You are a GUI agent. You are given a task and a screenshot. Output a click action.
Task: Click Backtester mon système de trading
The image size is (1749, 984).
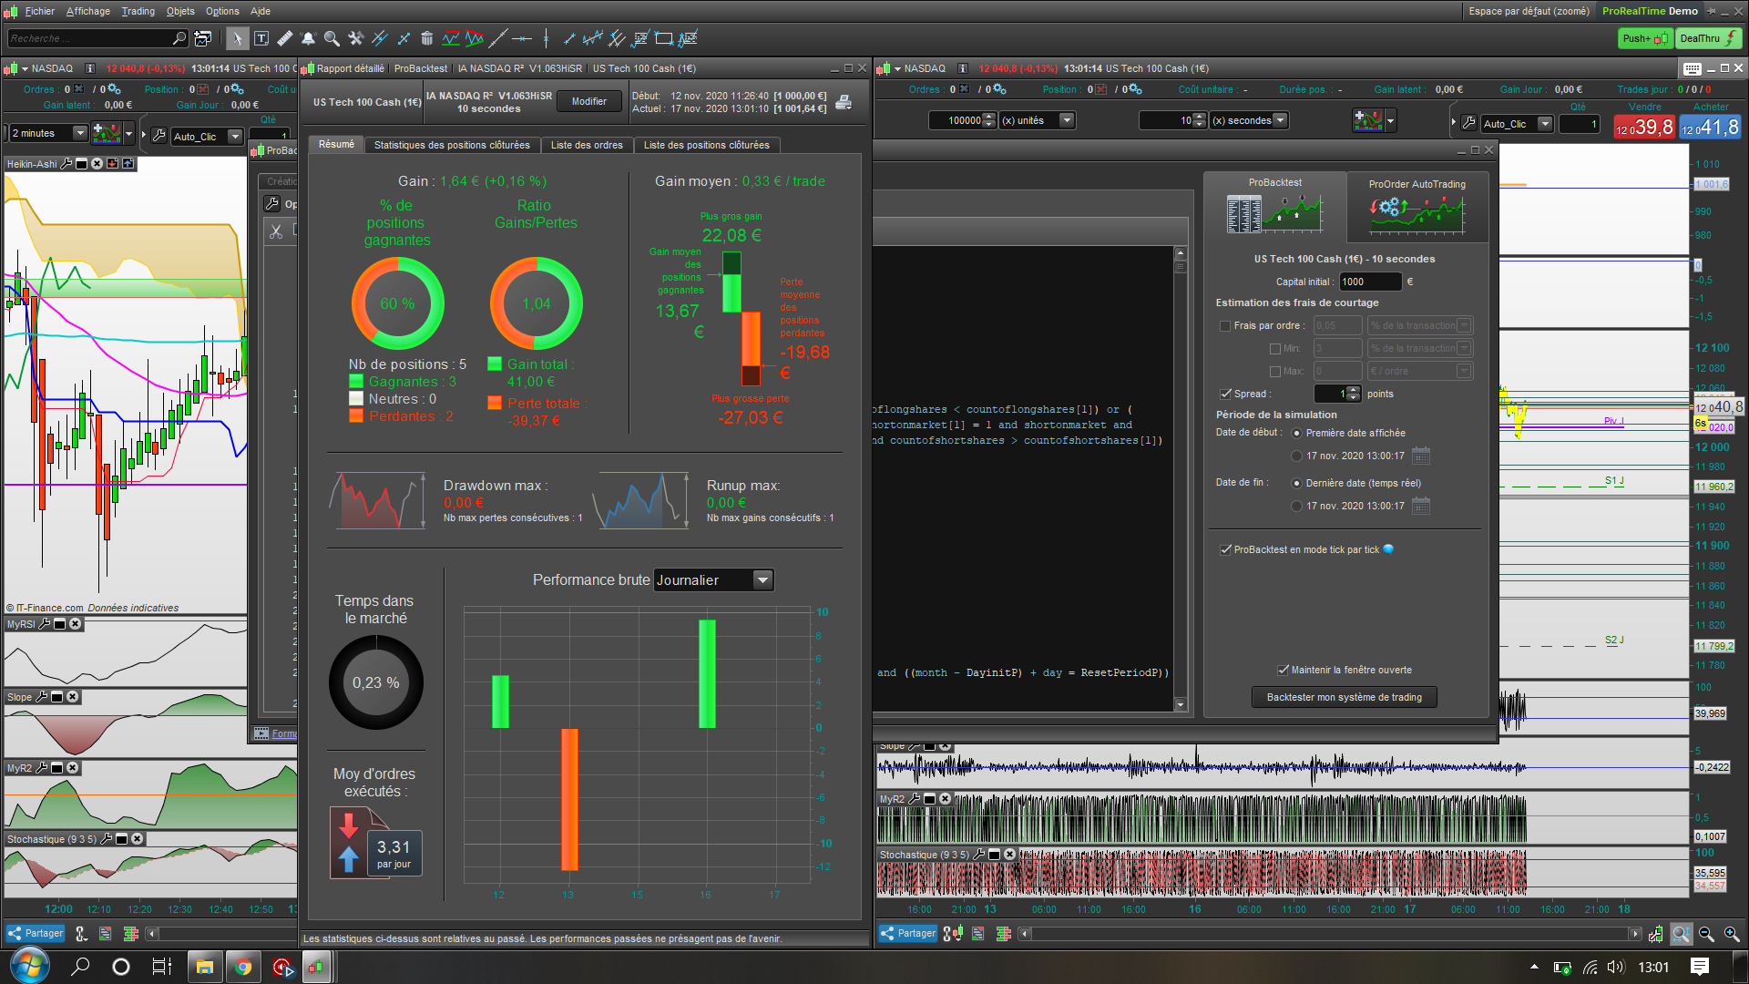1344,698
